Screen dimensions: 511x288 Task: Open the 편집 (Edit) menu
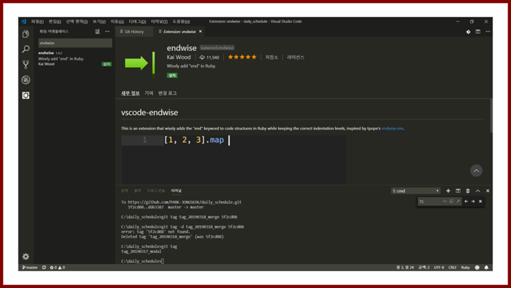tap(55, 21)
